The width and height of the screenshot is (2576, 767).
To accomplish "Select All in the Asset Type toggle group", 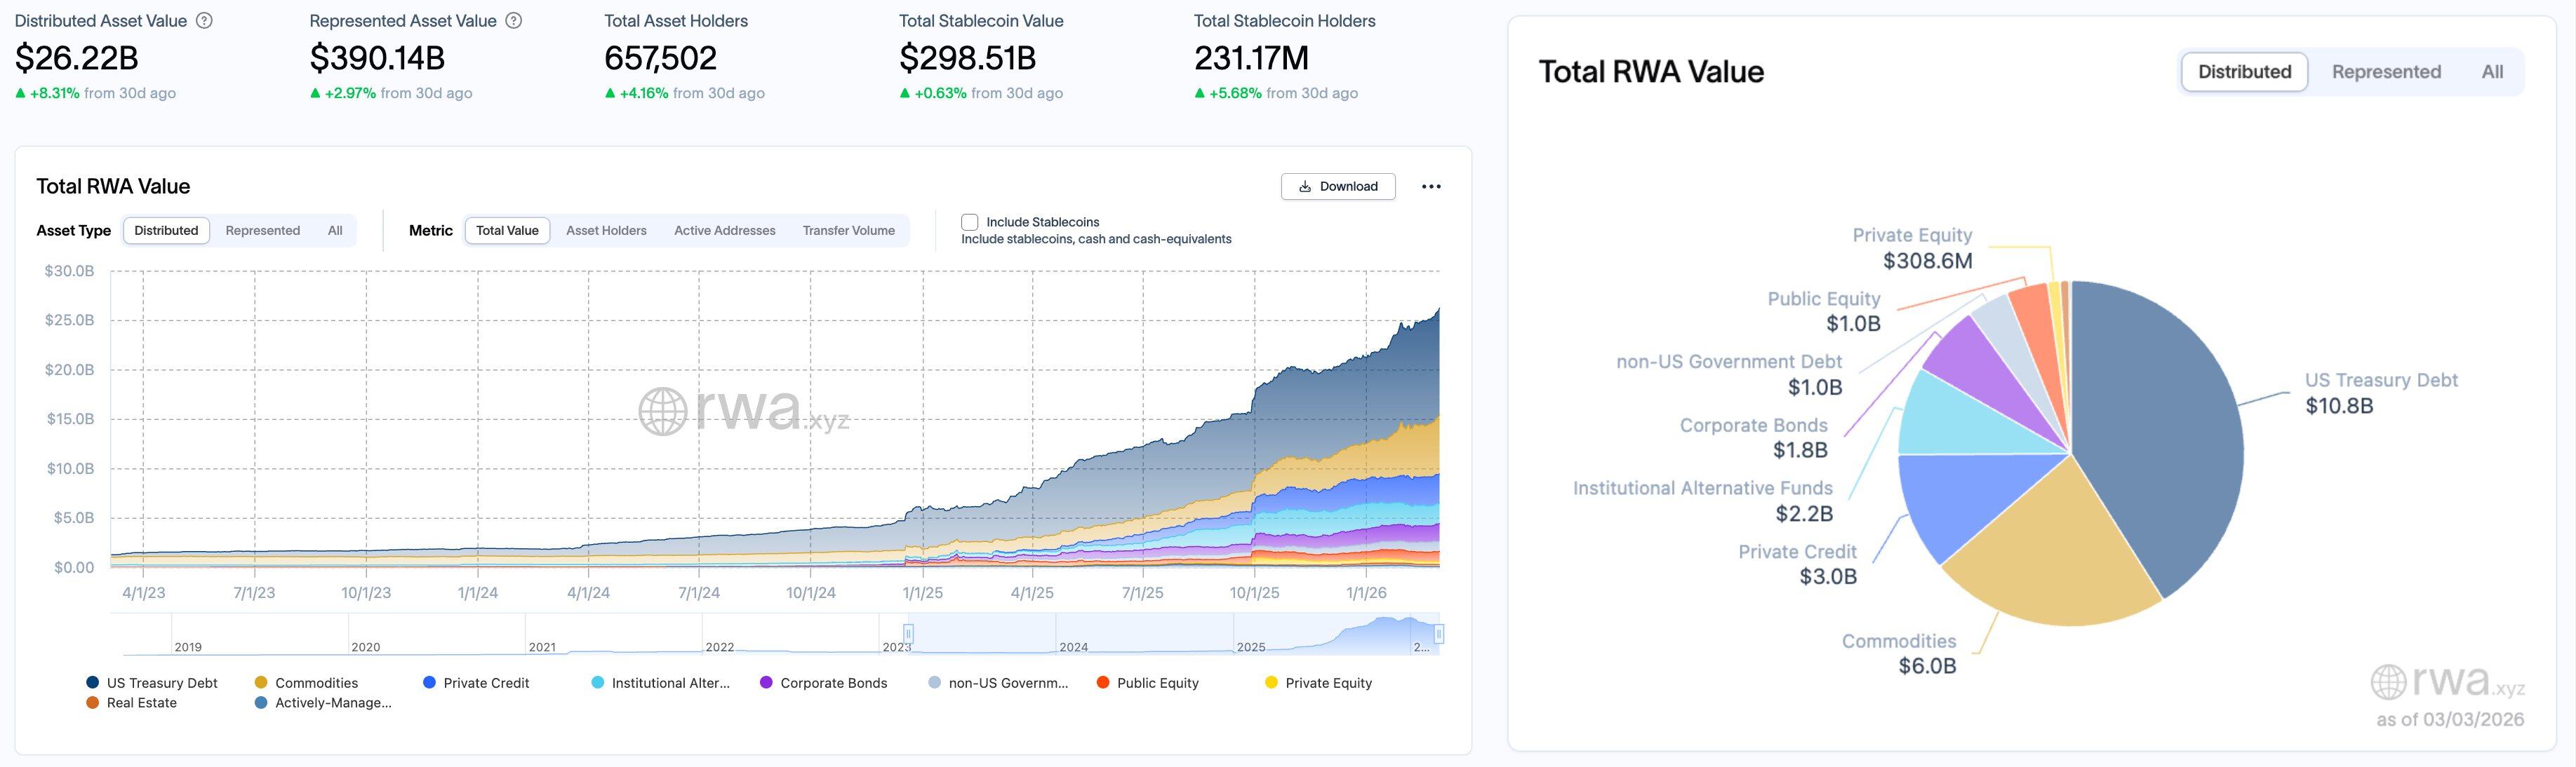I will 334,230.
